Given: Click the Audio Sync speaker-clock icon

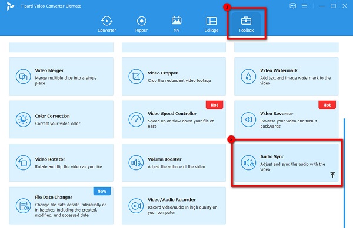Looking at the screenshot, I should click(248, 162).
